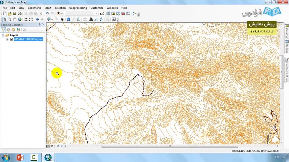Click the horizontal map scrollbar
Screen dimensions: 289x162
(170, 146)
